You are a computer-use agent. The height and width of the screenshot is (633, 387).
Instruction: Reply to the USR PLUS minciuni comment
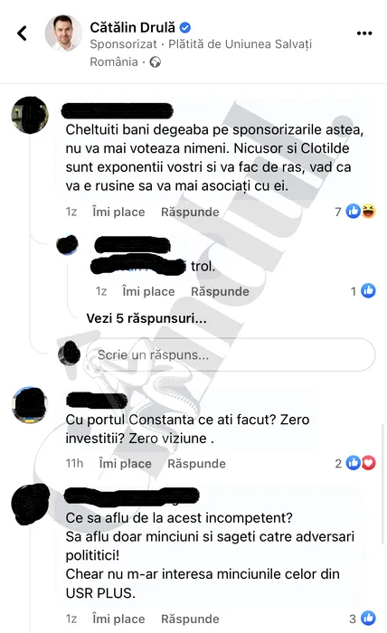pos(190,619)
